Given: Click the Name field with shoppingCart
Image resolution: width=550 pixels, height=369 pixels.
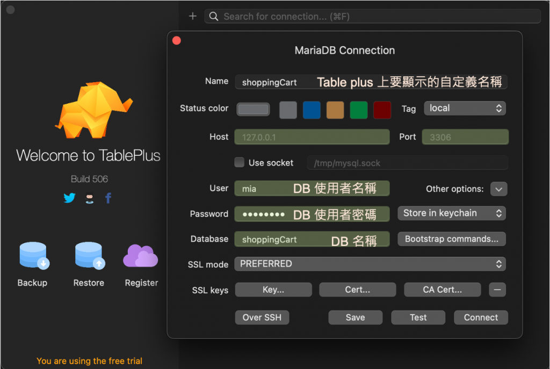Looking at the screenshot, I should point(371,82).
